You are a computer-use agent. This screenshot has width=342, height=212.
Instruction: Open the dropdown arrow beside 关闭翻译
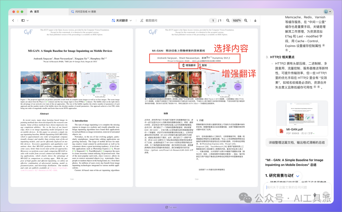pos(131,21)
